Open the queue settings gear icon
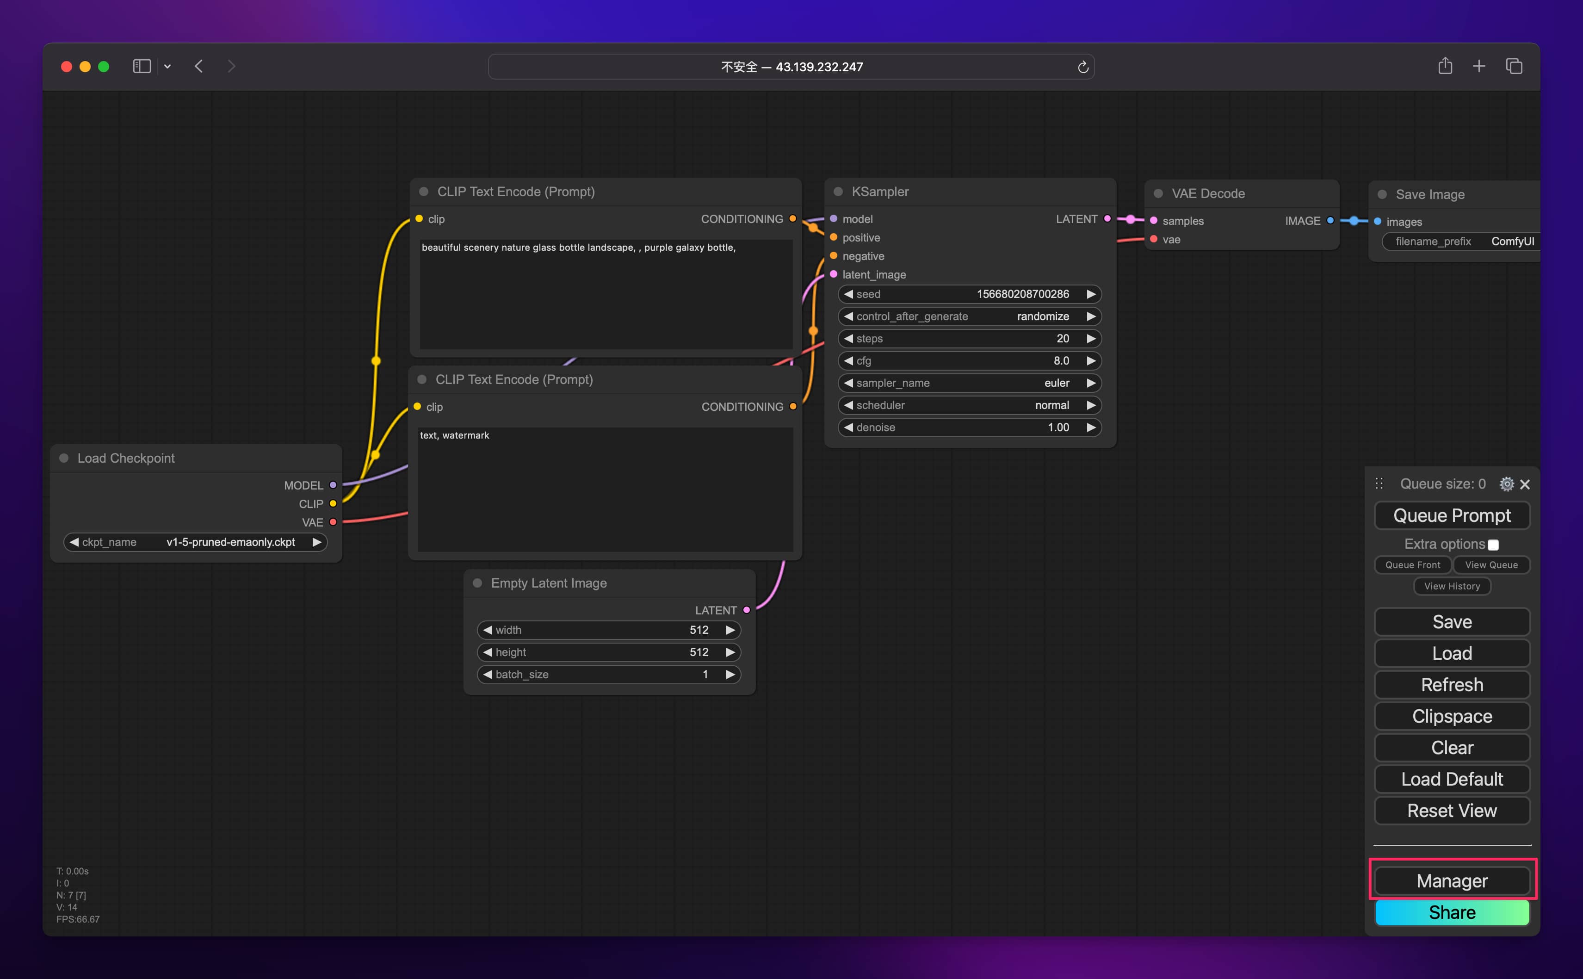Viewport: 1583px width, 979px height. 1506,483
